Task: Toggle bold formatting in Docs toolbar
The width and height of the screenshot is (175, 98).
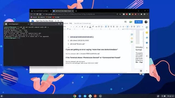Action: click(82, 27)
